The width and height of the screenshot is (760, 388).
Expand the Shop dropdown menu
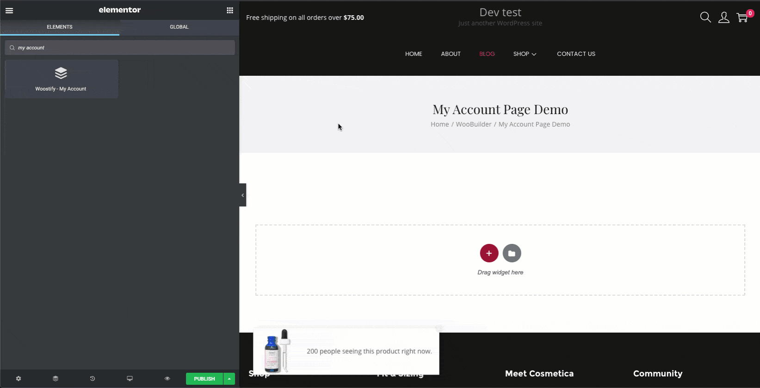point(525,54)
